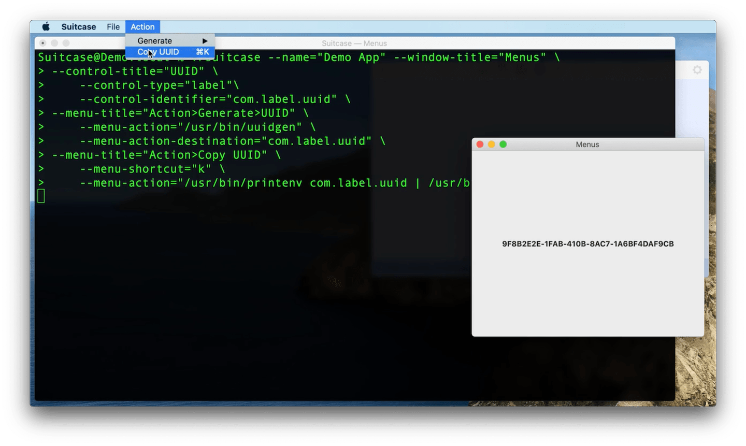Click the UUID label text in Menus window

pos(588,244)
